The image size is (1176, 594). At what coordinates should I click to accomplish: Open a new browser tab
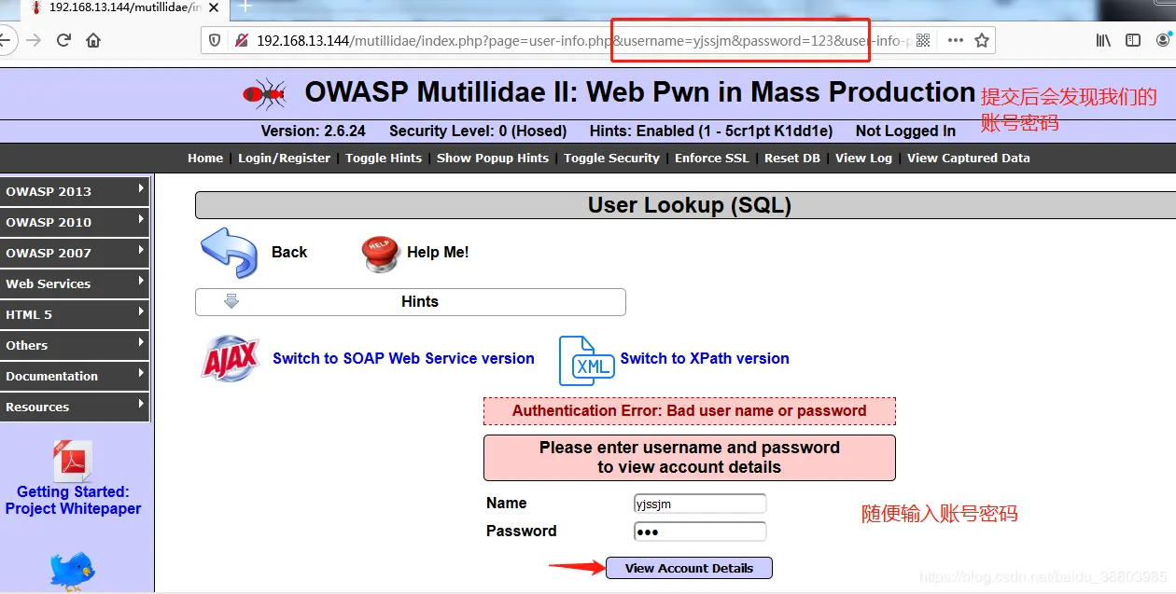click(246, 7)
